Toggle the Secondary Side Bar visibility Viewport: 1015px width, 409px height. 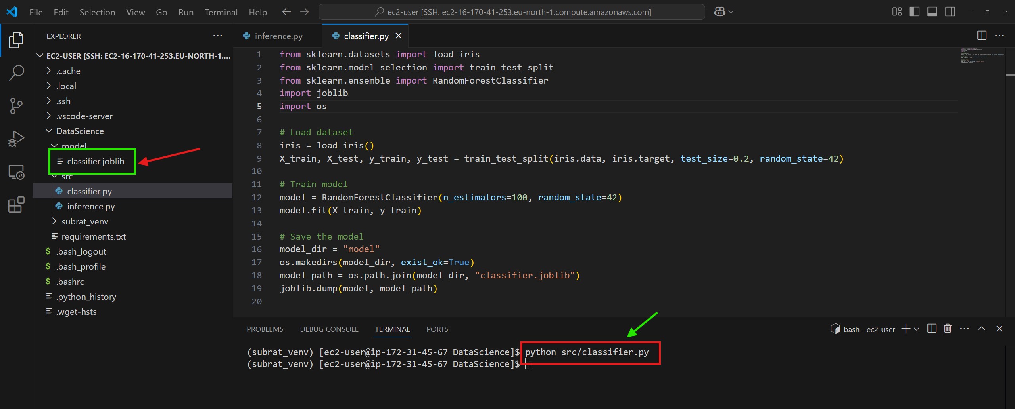950,12
